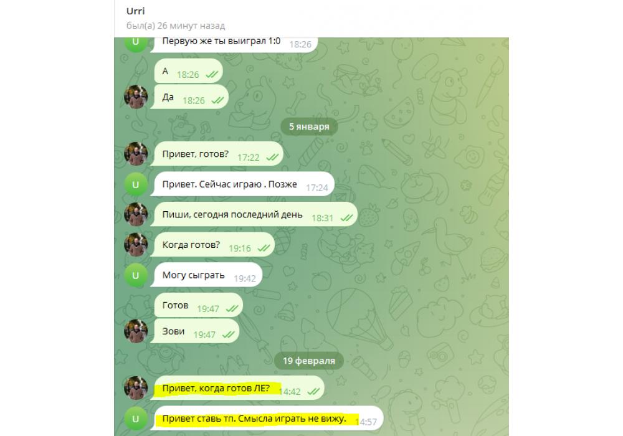Click photo avatar next to 'Привет, готов?'
Viewport: 623px width, 436px height.
[x=136, y=154]
